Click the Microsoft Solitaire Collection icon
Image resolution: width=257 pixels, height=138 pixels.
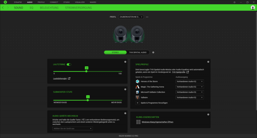click(138, 92)
